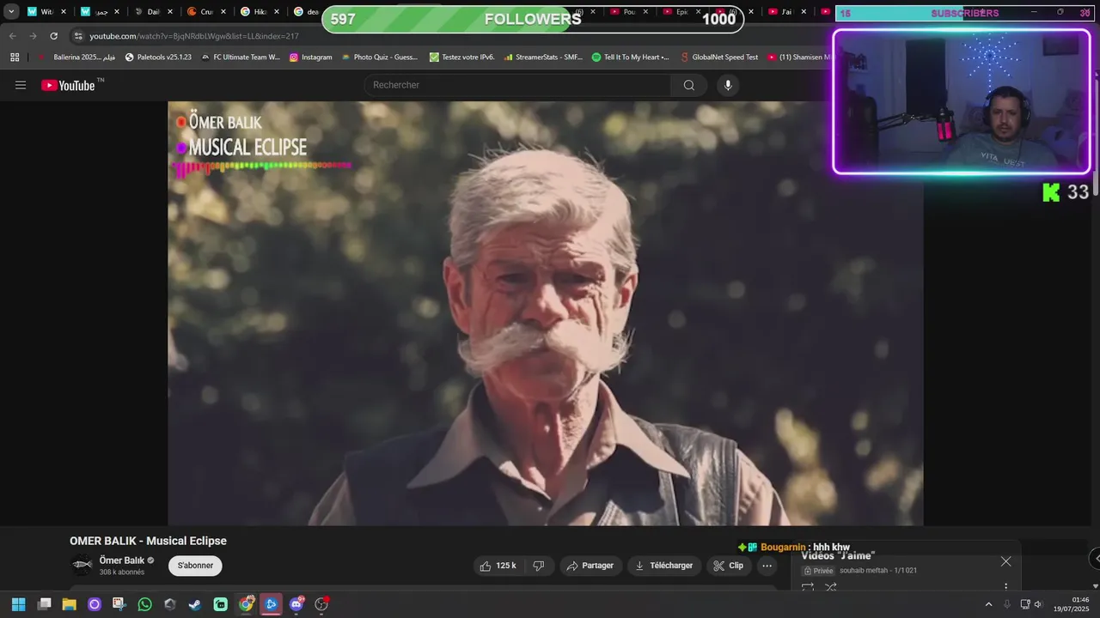Open the GlobalNet Speed Test bookmark
The height and width of the screenshot is (618, 1100).
[x=718, y=58]
